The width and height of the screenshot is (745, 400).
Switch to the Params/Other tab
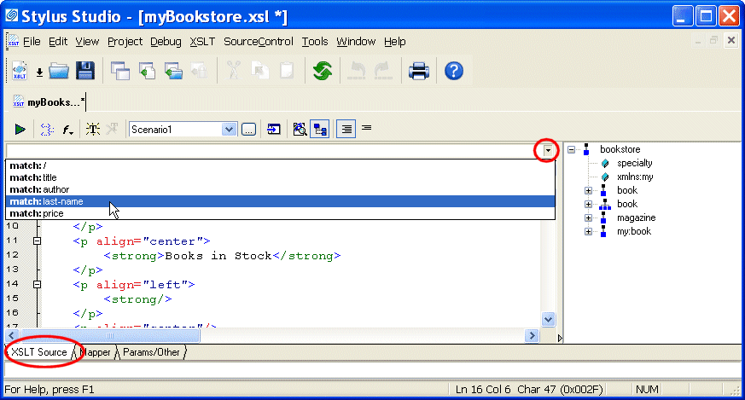tap(151, 351)
